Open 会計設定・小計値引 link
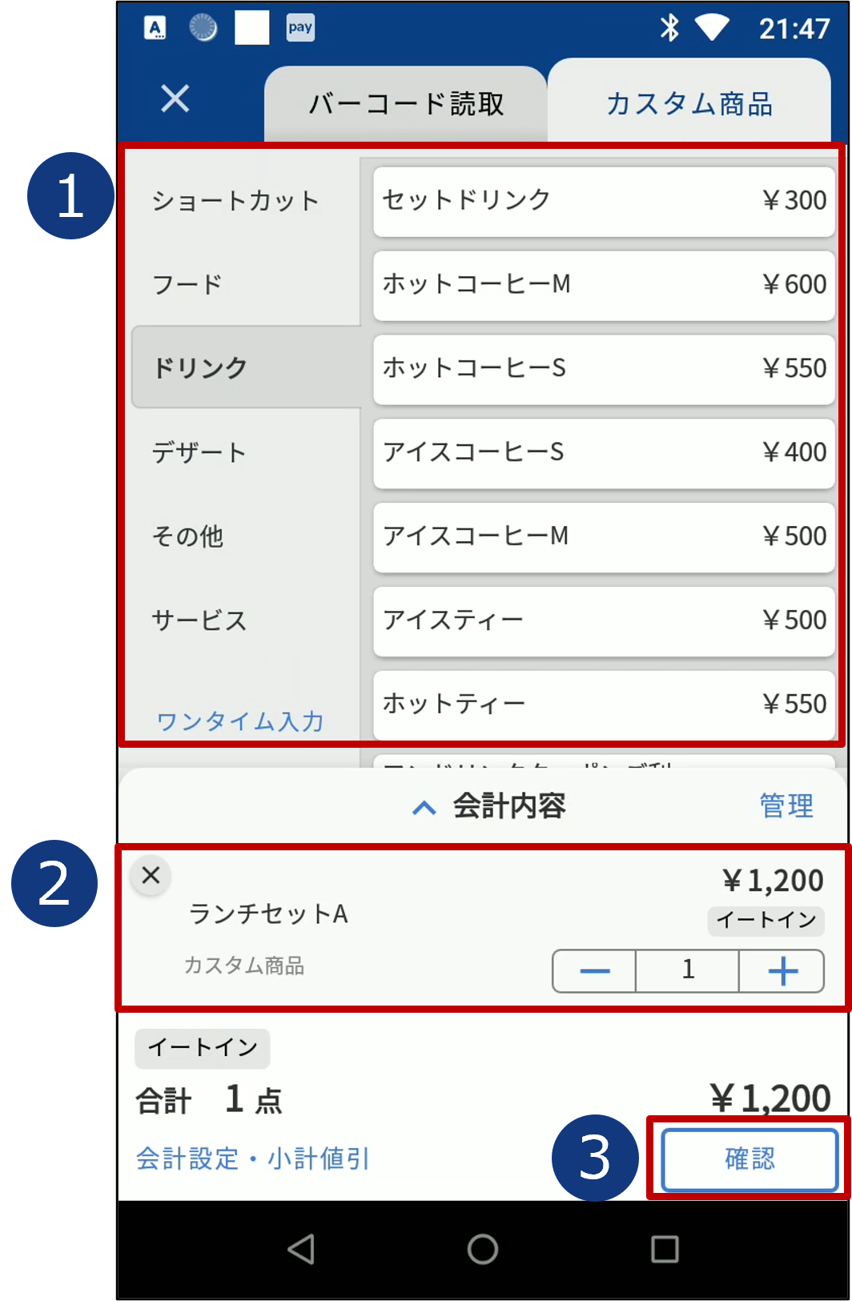This screenshot has width=852, height=1301. tap(253, 1158)
